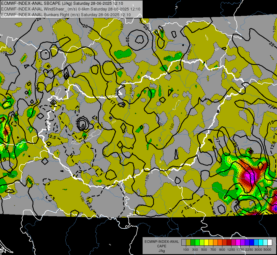The width and height of the screenshot is (277, 255).
Task: Click the pure blue legend swatch
Action: pyautogui.click(x=252, y=242)
